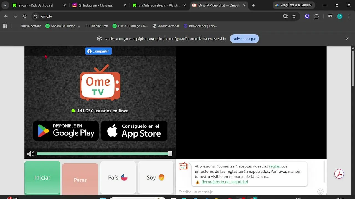The width and height of the screenshot is (355, 199).
Task: Open the Google Play download badge
Action: tap(66, 131)
